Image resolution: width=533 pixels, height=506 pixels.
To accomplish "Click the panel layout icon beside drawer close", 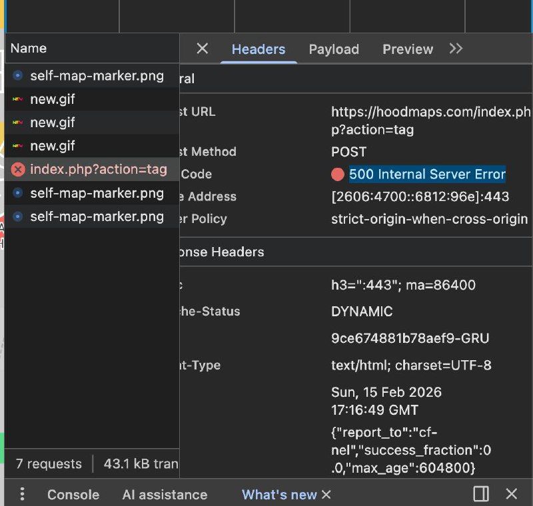I will [x=480, y=494].
